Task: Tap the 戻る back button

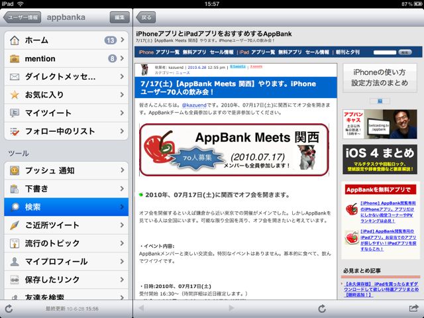Action: [146, 17]
